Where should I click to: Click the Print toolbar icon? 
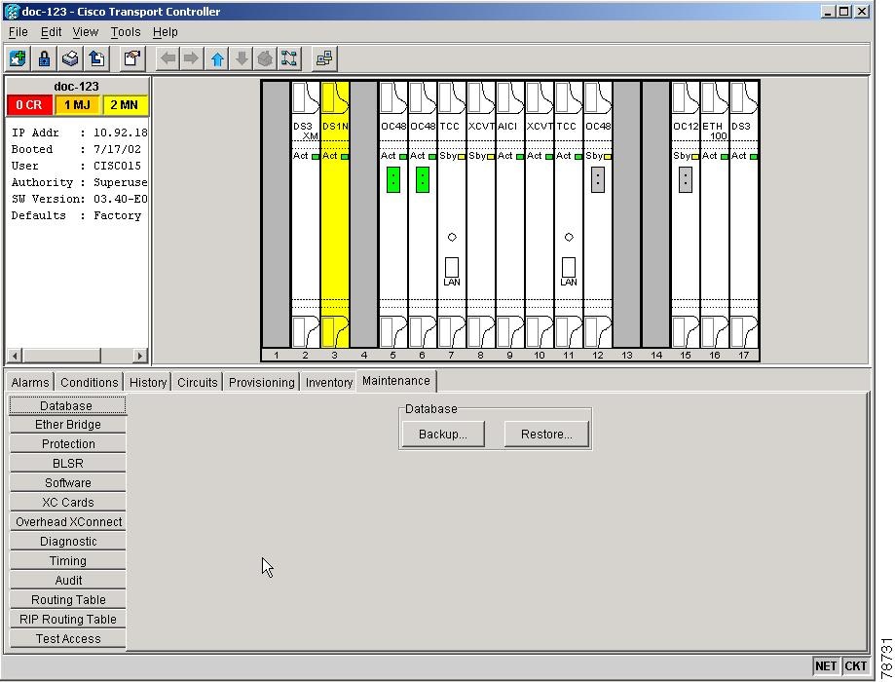pyautogui.click(x=70, y=58)
